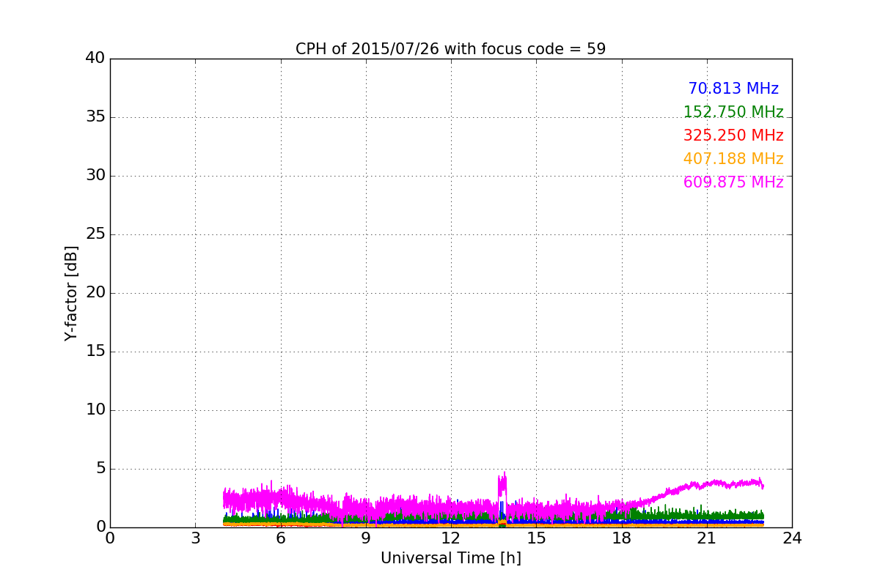Select the 152.750 MHz legend label
880x586 pixels.
[x=733, y=112]
